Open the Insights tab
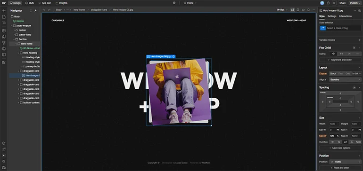Viewport: 363px width, 171px height. click(x=62, y=3)
